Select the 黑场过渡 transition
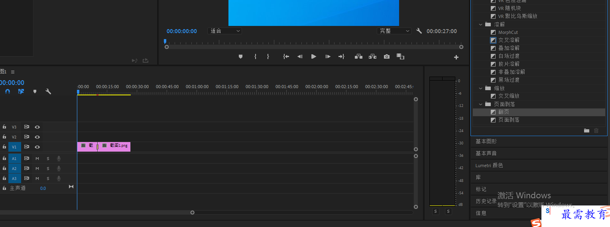The image size is (610, 227). [x=509, y=80]
